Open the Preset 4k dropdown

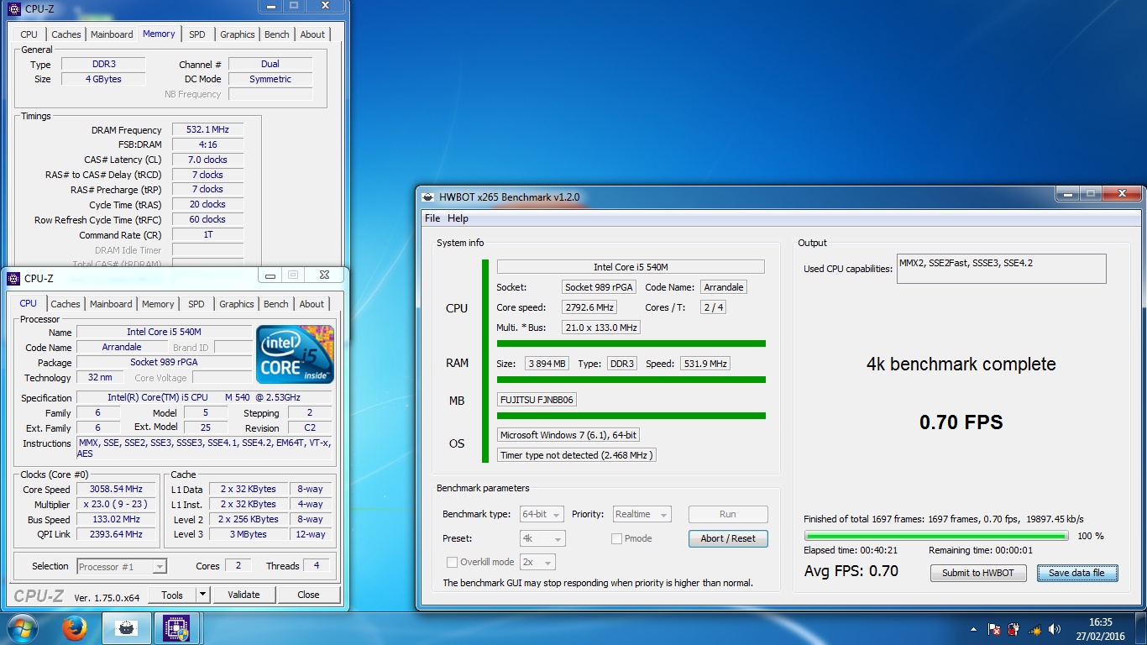pos(542,538)
